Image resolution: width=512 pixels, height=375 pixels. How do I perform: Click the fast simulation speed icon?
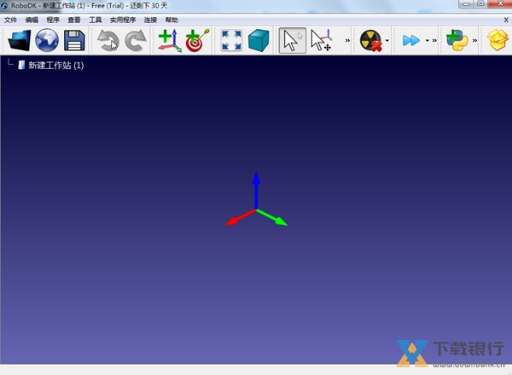click(411, 40)
